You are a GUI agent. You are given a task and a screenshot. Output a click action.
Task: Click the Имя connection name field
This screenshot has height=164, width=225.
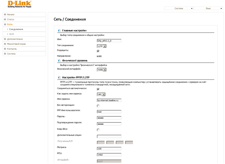pos(109,41)
